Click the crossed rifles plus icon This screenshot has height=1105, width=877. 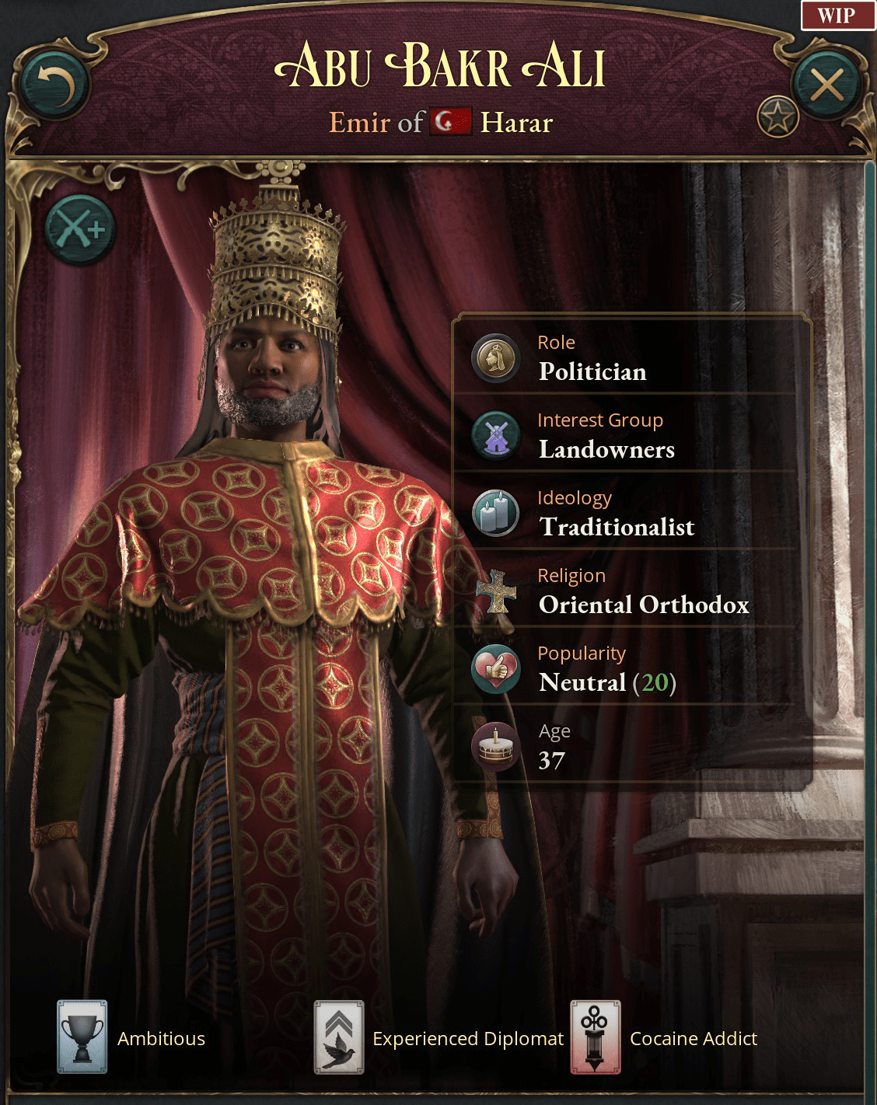click(x=80, y=229)
